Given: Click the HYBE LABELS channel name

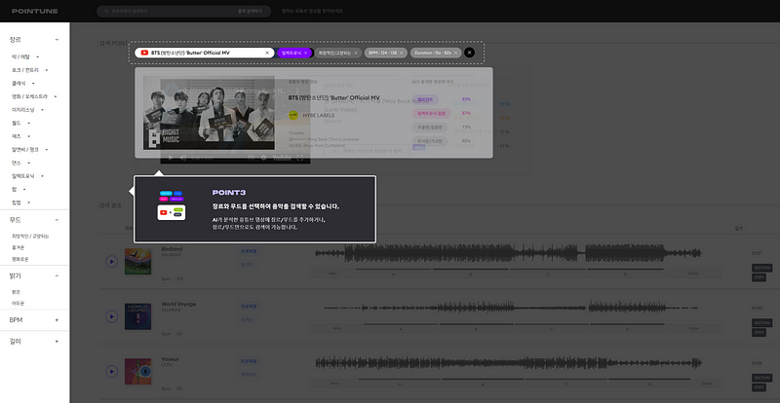Looking at the screenshot, I should pos(319,115).
